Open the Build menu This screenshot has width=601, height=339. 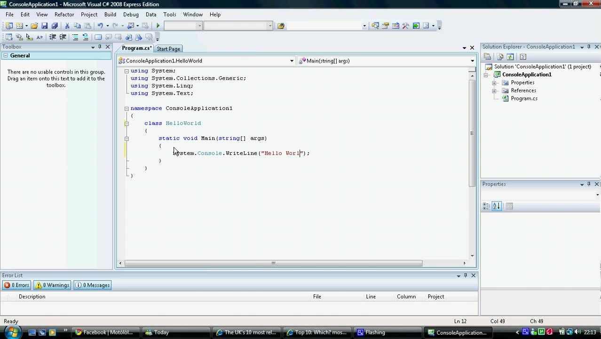coord(110,15)
